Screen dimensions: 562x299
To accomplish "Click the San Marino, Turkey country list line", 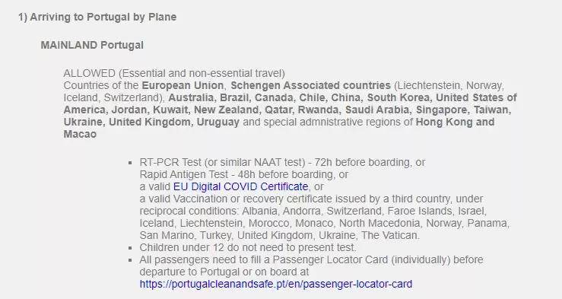I will pos(280,236).
